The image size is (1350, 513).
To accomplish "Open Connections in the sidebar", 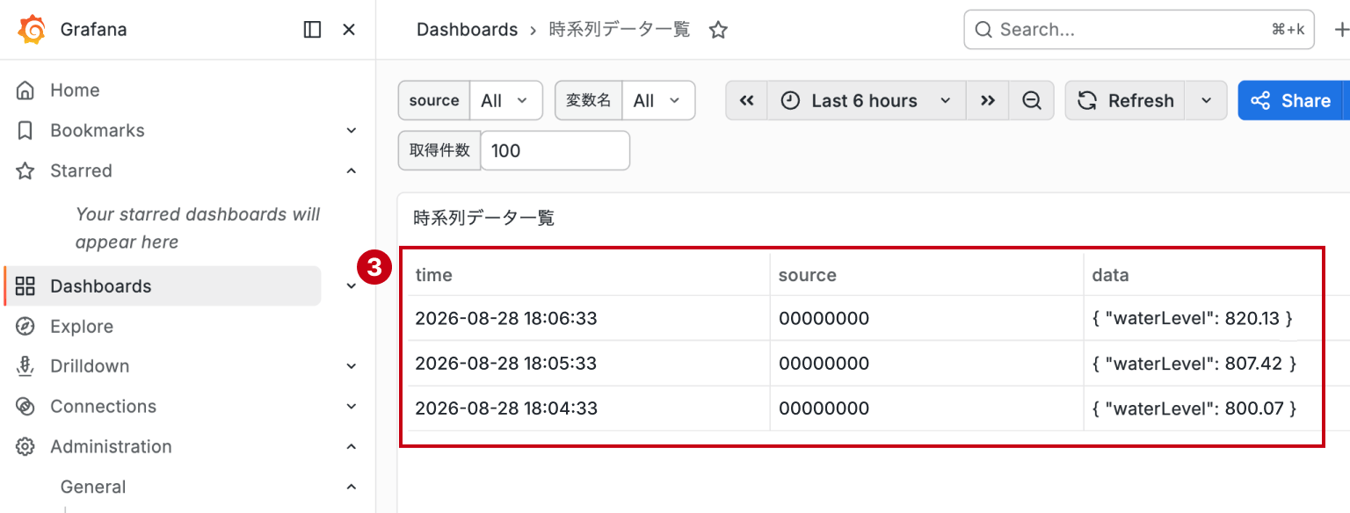I will (103, 407).
